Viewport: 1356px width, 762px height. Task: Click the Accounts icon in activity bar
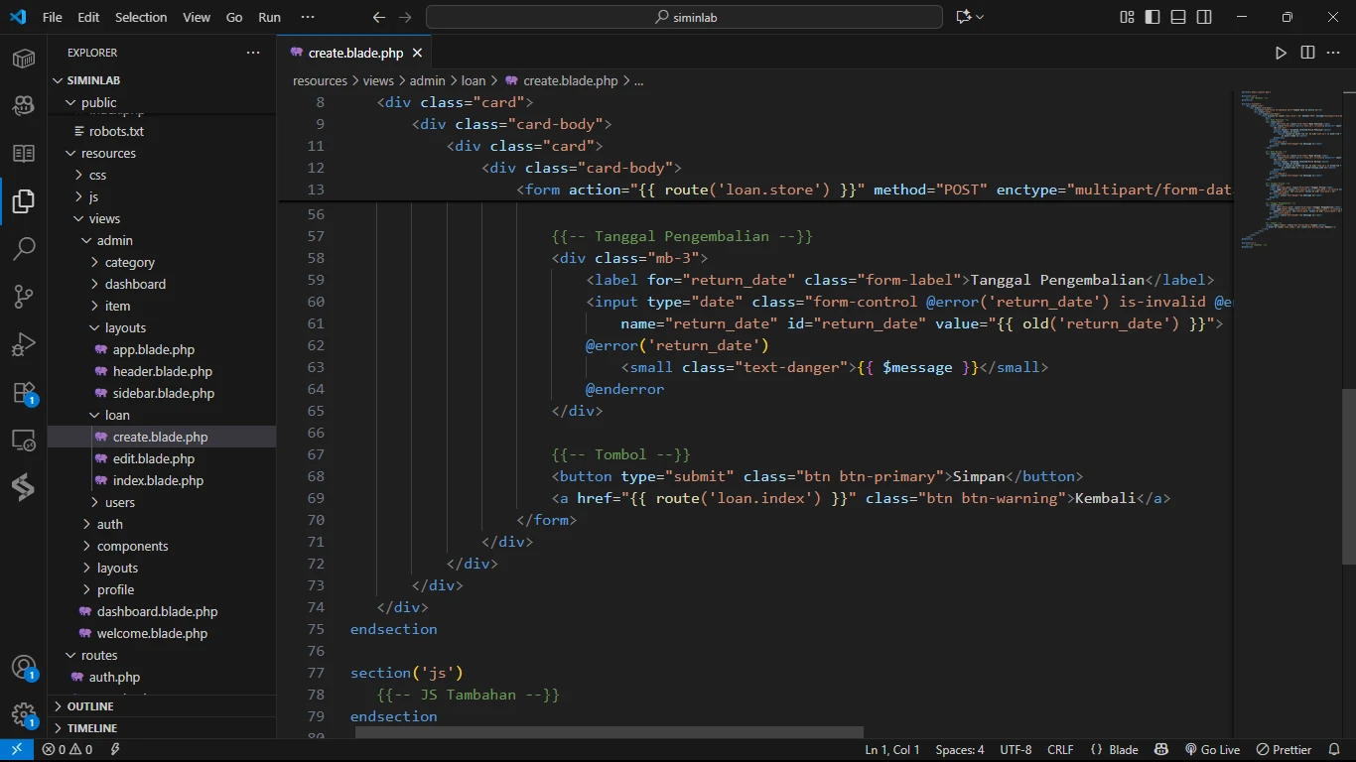click(x=24, y=668)
